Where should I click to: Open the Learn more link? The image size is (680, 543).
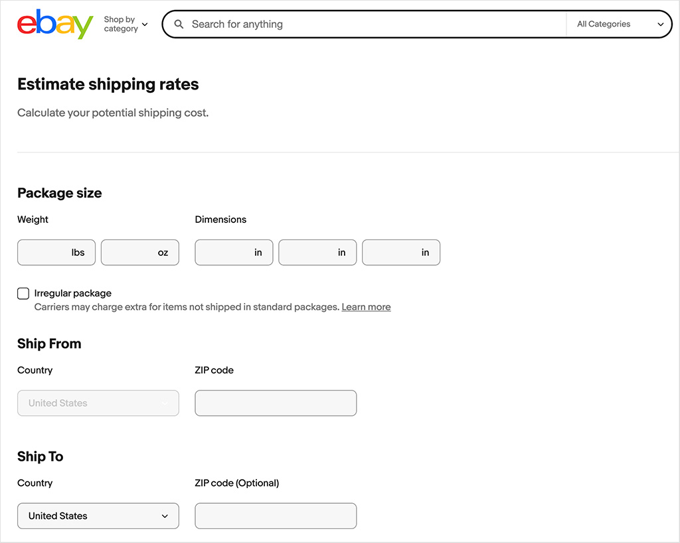(x=366, y=307)
